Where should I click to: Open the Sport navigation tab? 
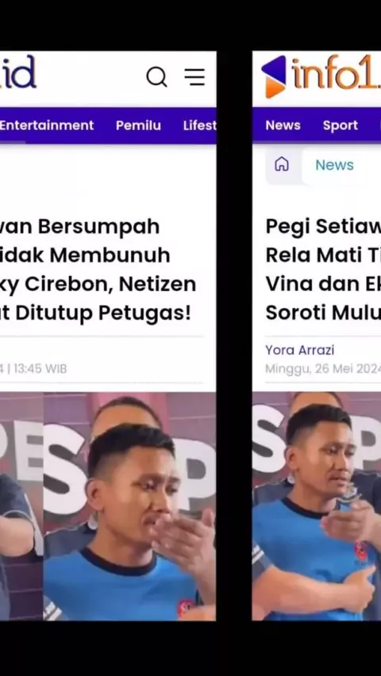[341, 125]
